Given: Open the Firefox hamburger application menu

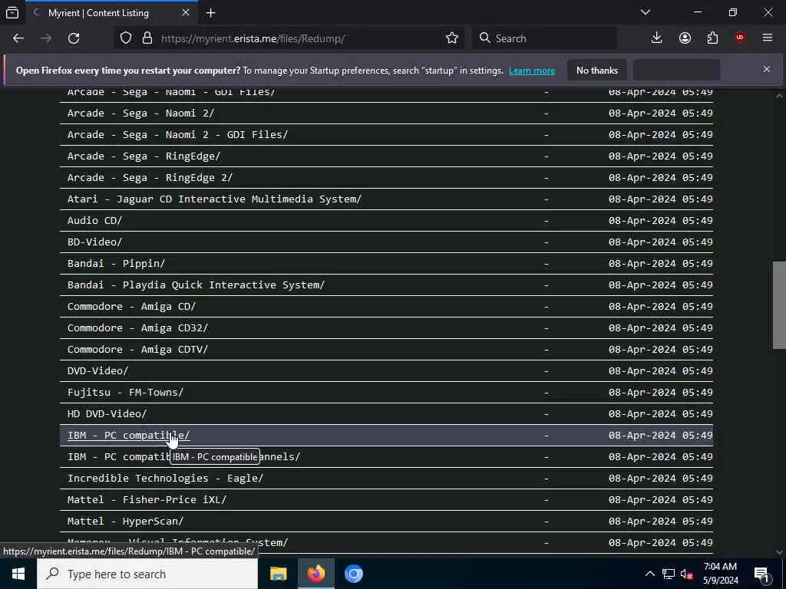Looking at the screenshot, I should tap(768, 38).
